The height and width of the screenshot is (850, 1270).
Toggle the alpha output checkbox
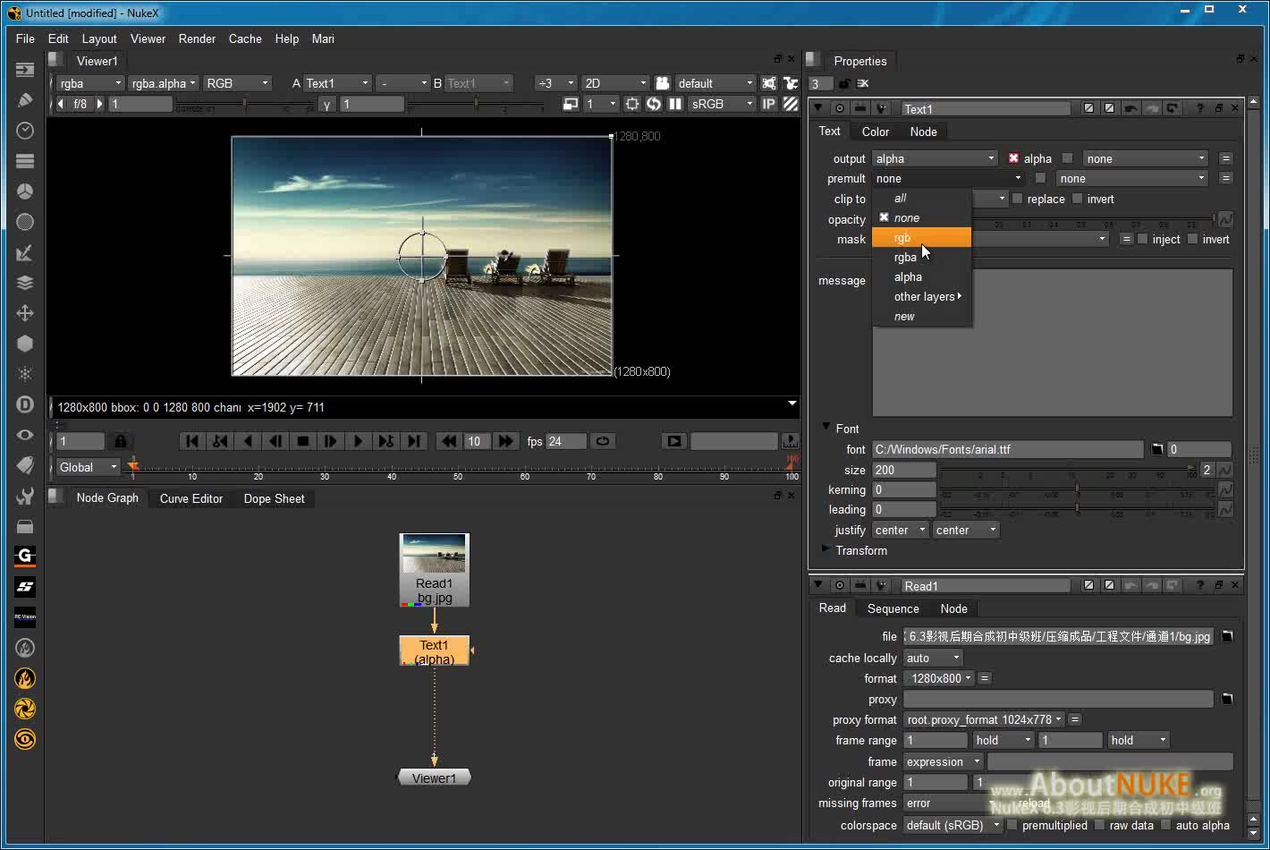(x=1013, y=158)
